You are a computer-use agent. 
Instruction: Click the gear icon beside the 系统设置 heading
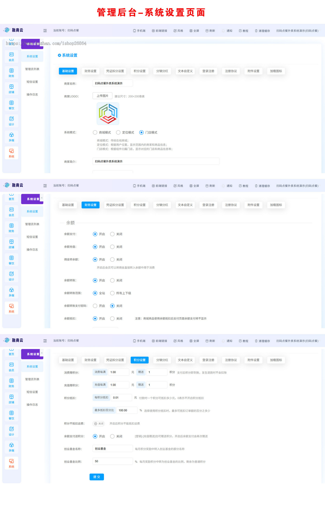[x=59, y=55]
